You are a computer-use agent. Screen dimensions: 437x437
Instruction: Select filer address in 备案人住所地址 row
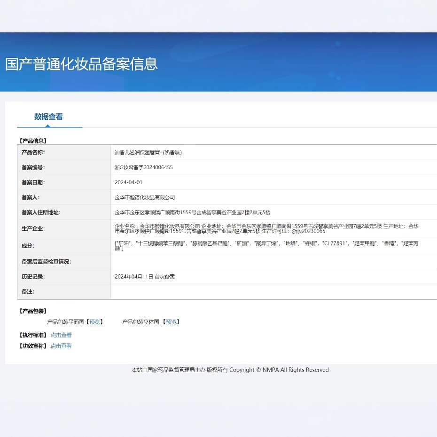[193, 212]
